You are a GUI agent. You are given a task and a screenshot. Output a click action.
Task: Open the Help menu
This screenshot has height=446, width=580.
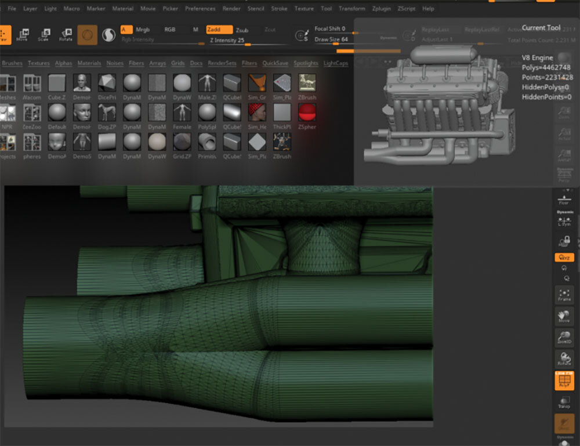[428, 9]
